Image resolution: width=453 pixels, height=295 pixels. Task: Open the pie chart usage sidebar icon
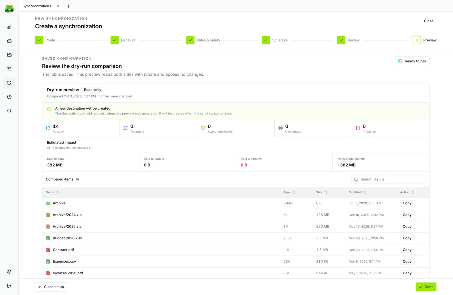click(x=9, y=97)
